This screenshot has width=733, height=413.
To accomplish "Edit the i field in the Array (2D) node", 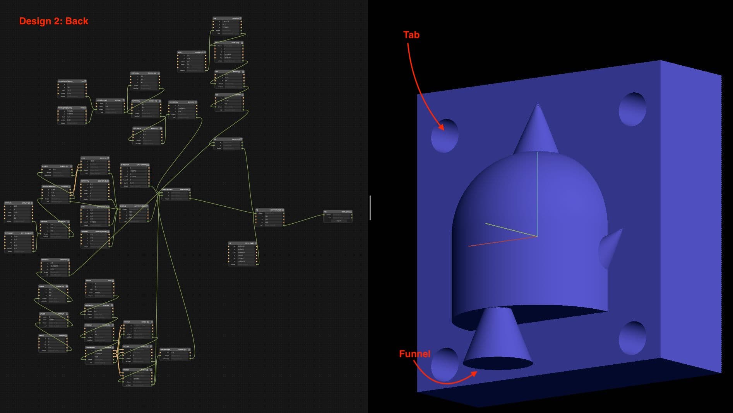I will click(x=232, y=49).
